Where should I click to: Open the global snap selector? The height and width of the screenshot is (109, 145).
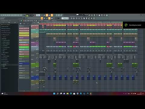click(x=57, y=18)
